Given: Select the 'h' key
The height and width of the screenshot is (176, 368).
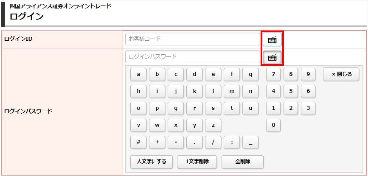Looking at the screenshot, I should pyautogui.click(x=138, y=92).
